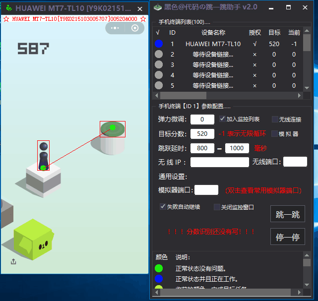The height and width of the screenshot is (301, 318).
Task: Enable the 无线连接 checkbox
Action: [x=275, y=119]
